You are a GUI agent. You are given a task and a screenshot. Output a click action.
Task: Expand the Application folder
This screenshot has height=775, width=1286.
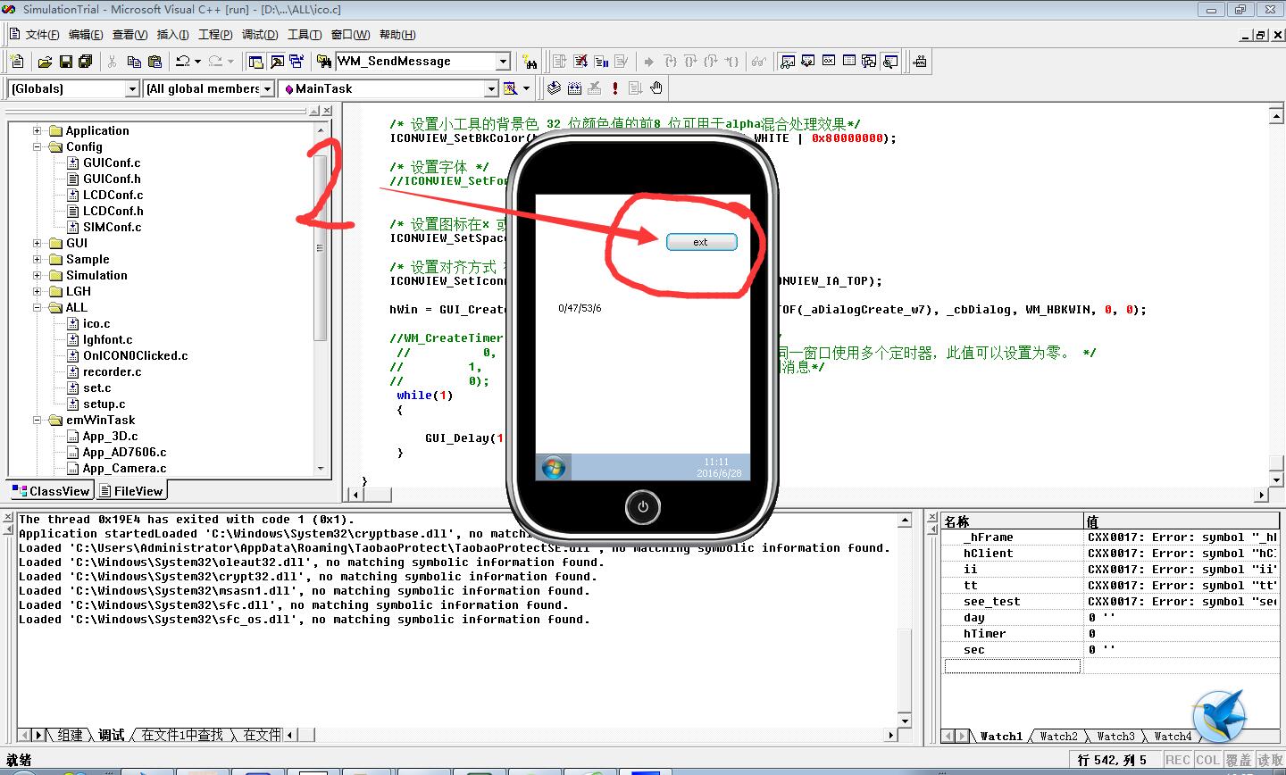click(38, 130)
